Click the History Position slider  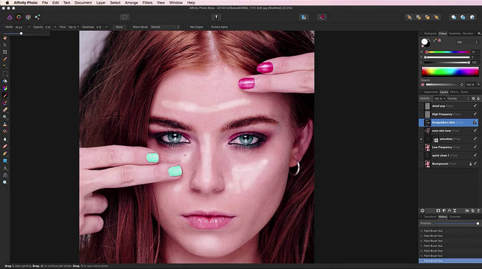455,223
